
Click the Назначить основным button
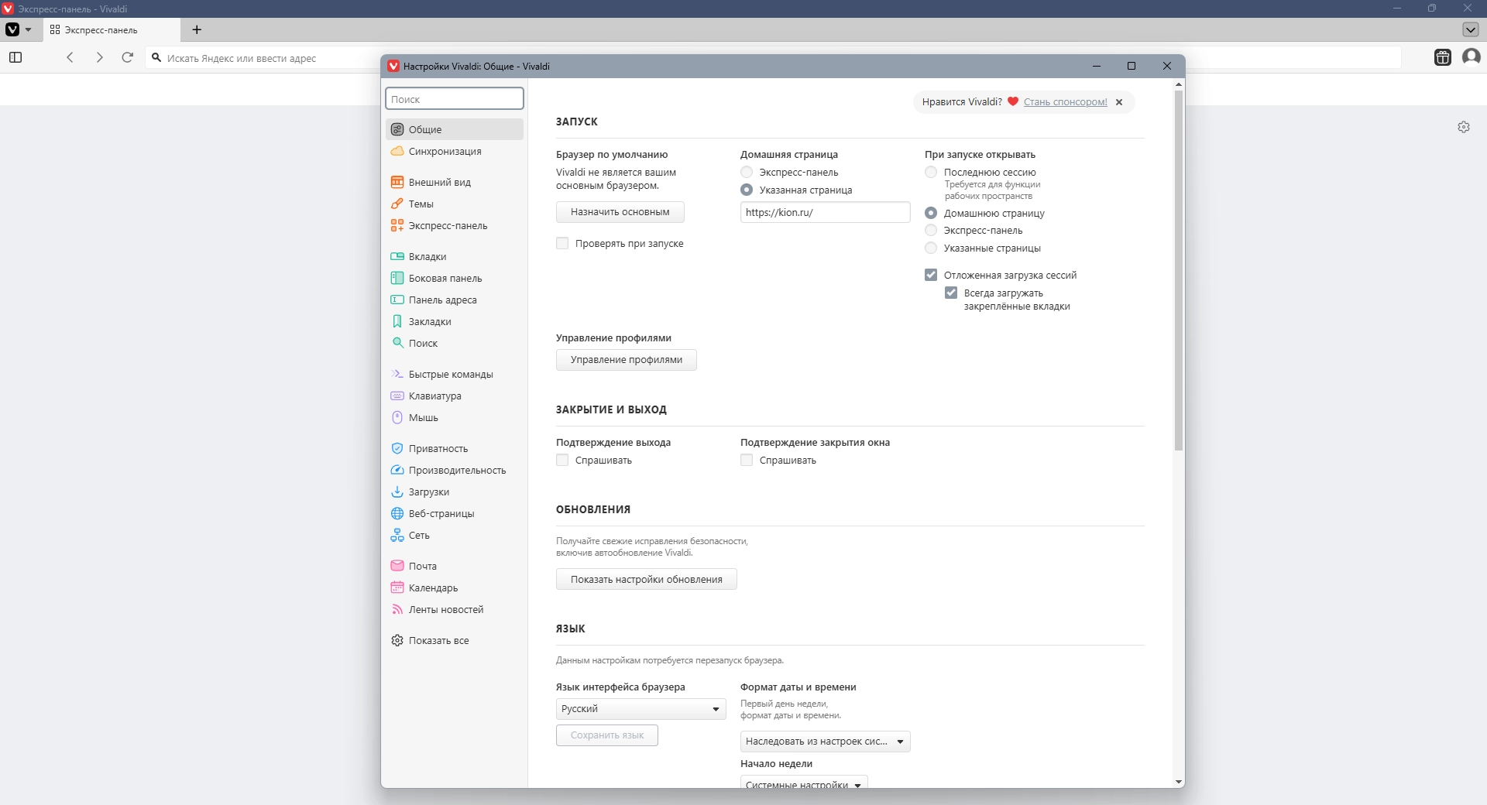tap(620, 212)
